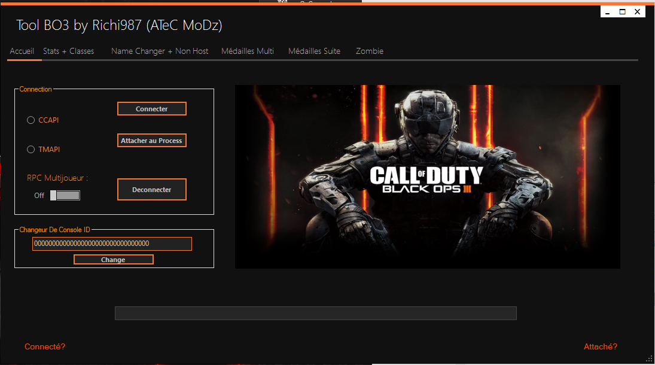Click the RPC Multijoueur label
655x365 pixels.
57,178
